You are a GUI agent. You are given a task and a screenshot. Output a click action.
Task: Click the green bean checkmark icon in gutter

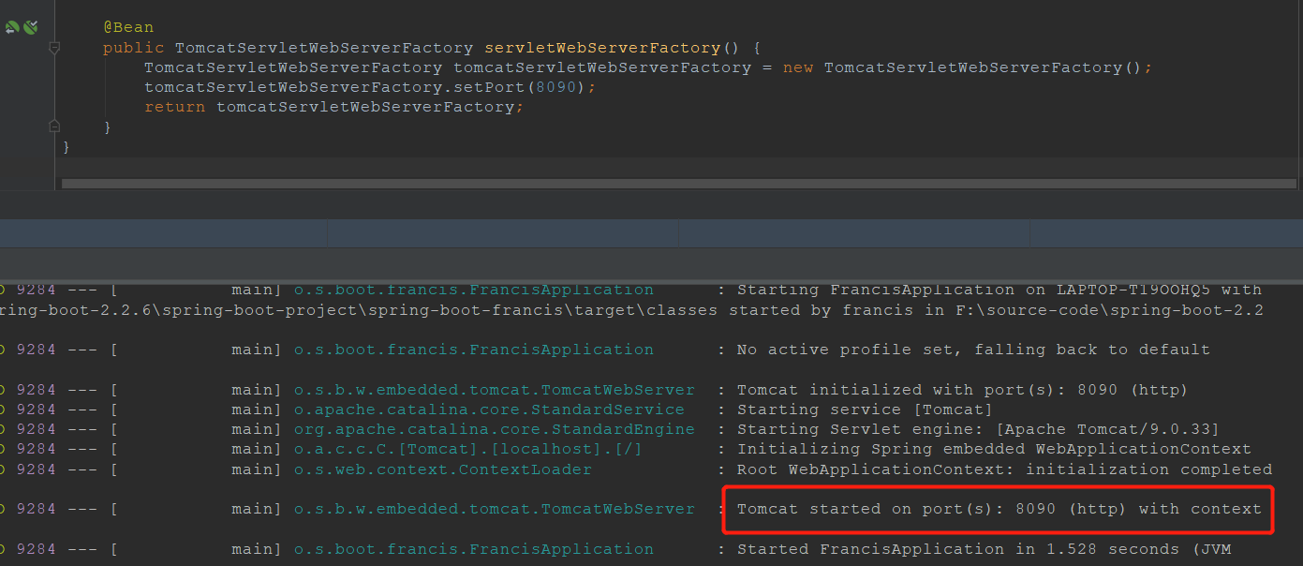pyautogui.click(x=29, y=27)
